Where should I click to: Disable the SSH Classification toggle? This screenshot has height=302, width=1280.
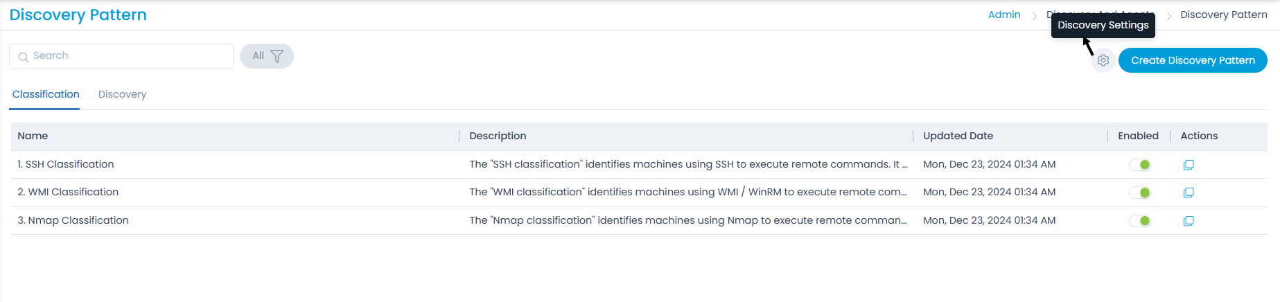[x=1140, y=165]
